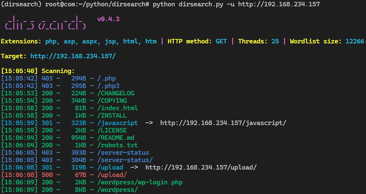The image size is (366, 194).
Task: Click the /LICENSE result path
Action: tap(112, 131)
